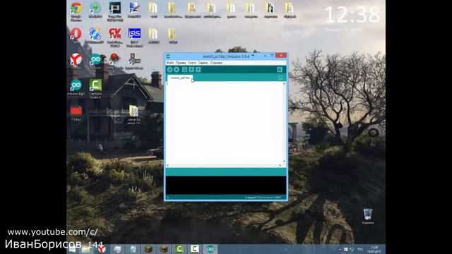
Task: Select the globe network shortcut next to Opera
Action: [x=95, y=35]
